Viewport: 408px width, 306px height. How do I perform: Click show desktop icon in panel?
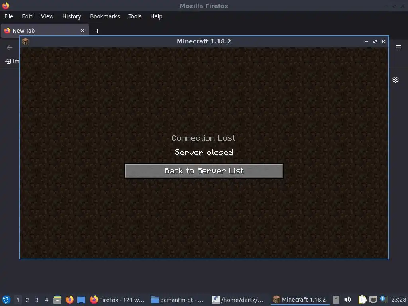81,300
